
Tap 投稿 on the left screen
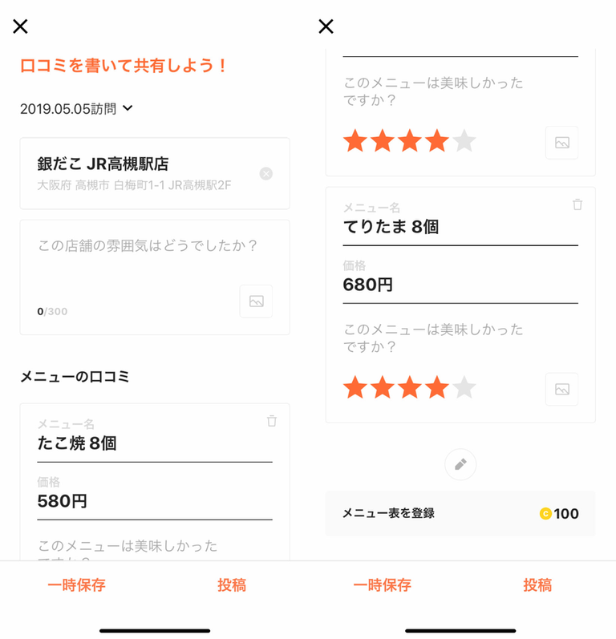coord(232,585)
